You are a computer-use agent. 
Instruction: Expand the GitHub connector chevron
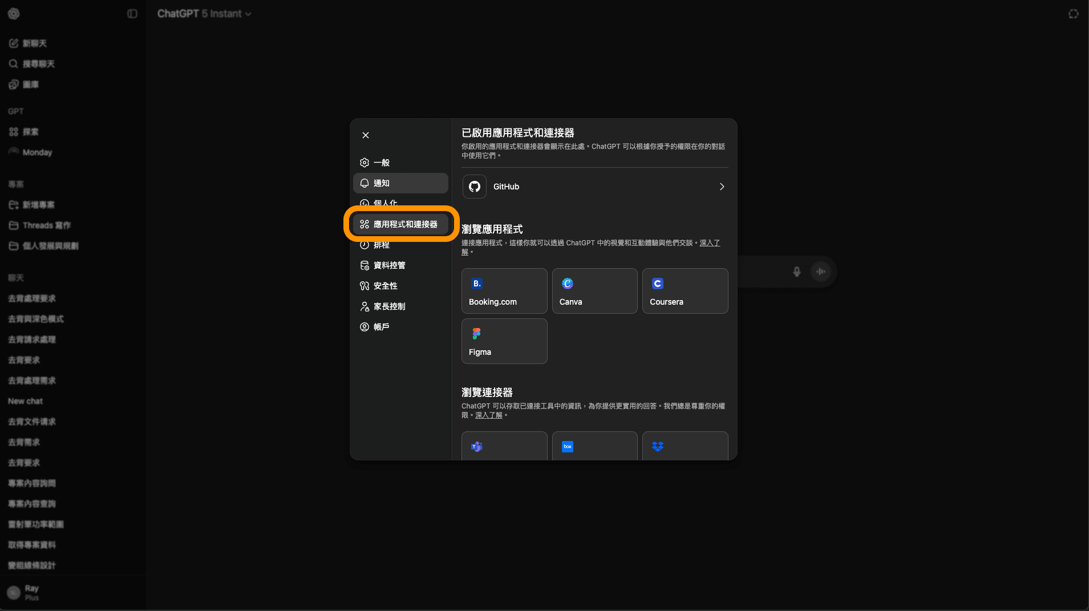point(721,187)
